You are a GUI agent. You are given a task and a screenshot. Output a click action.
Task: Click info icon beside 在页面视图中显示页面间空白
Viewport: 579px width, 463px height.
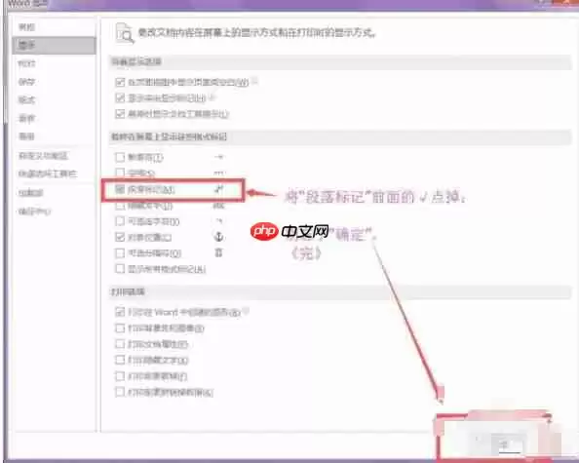(x=254, y=80)
